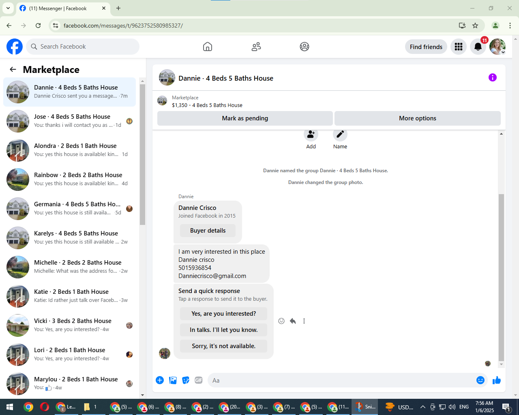Click the Find friends button
This screenshot has height=415, width=519.
tap(426, 47)
